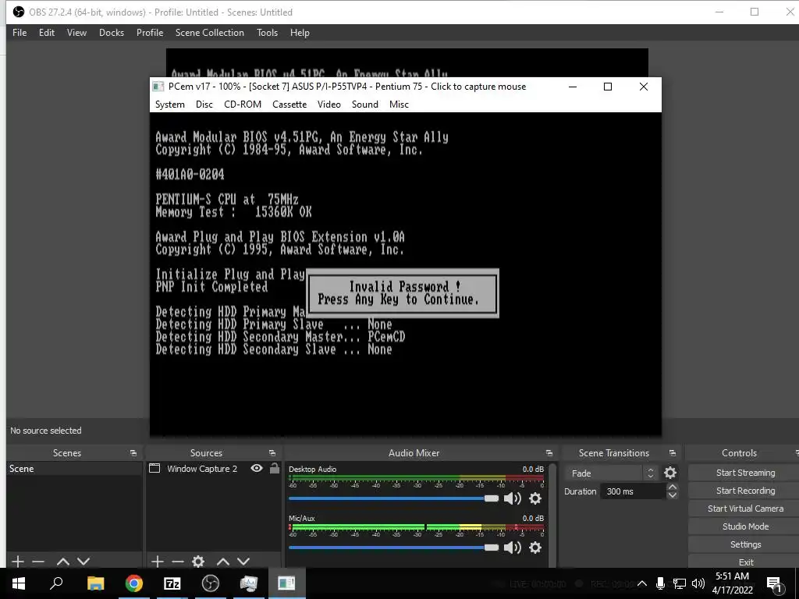Viewport: 799px width, 599px height.
Task: Click Start Recording button
Action: click(745, 491)
